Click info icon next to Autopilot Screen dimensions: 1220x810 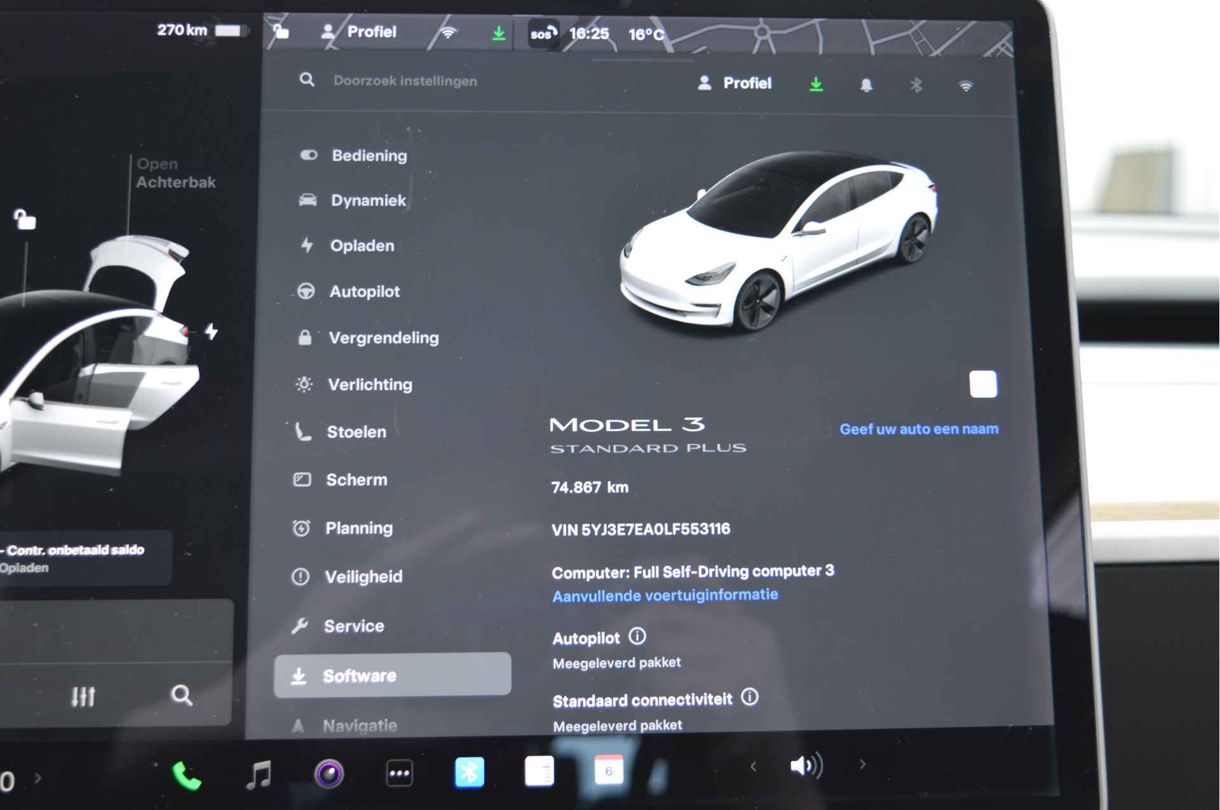click(x=637, y=635)
